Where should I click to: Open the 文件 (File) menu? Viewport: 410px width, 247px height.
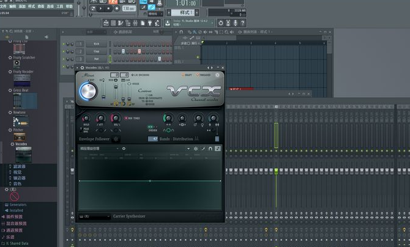point(3,6)
